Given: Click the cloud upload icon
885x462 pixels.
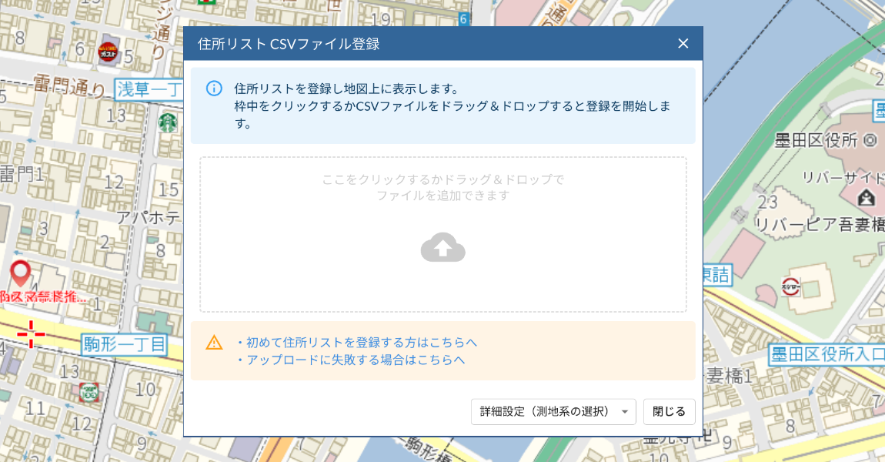Looking at the screenshot, I should (442, 247).
